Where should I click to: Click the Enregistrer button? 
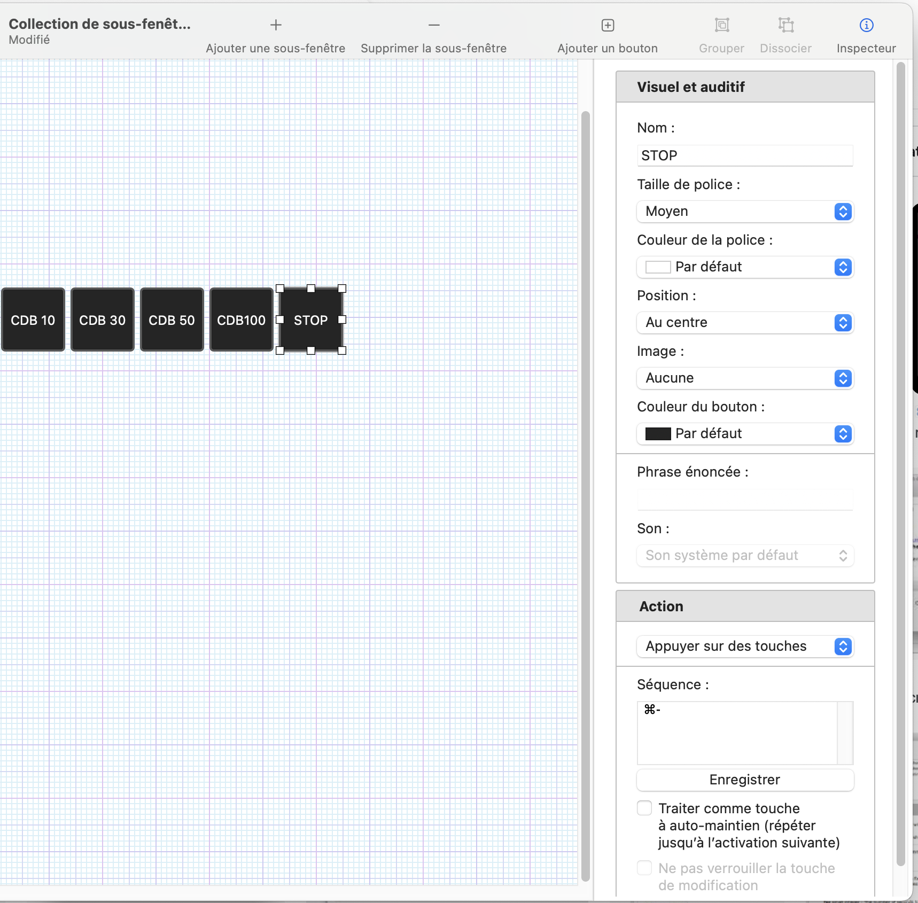point(745,780)
